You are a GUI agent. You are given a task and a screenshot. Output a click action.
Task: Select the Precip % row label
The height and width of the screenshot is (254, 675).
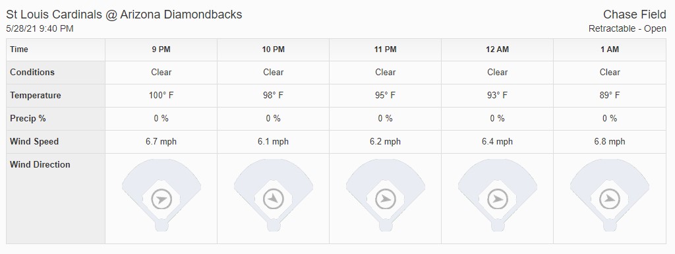[x=28, y=118]
